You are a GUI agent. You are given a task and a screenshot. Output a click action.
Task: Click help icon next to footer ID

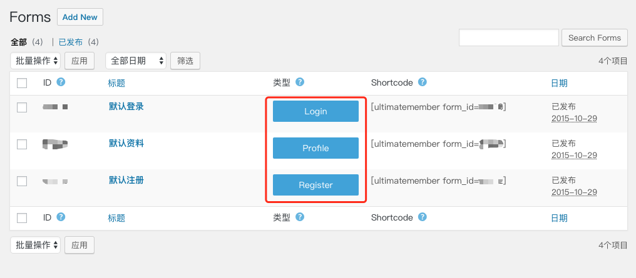coord(61,217)
